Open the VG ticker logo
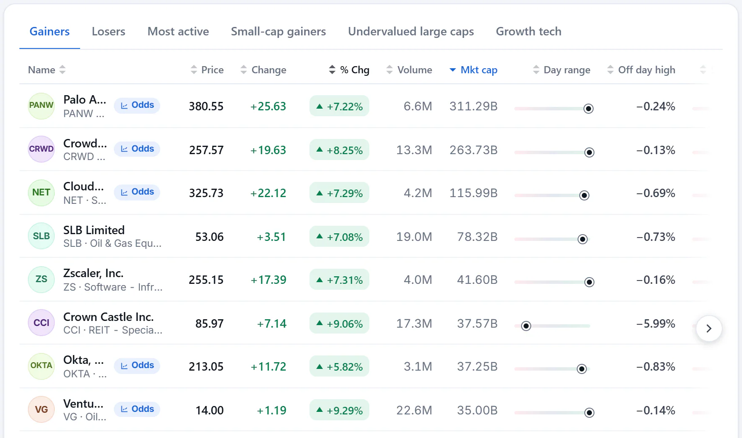Screen dimensions: 742x438 (41, 409)
